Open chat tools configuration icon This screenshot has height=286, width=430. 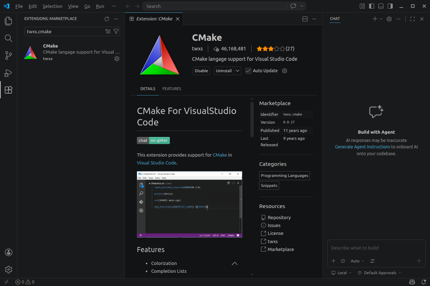pyautogui.click(x=372, y=261)
